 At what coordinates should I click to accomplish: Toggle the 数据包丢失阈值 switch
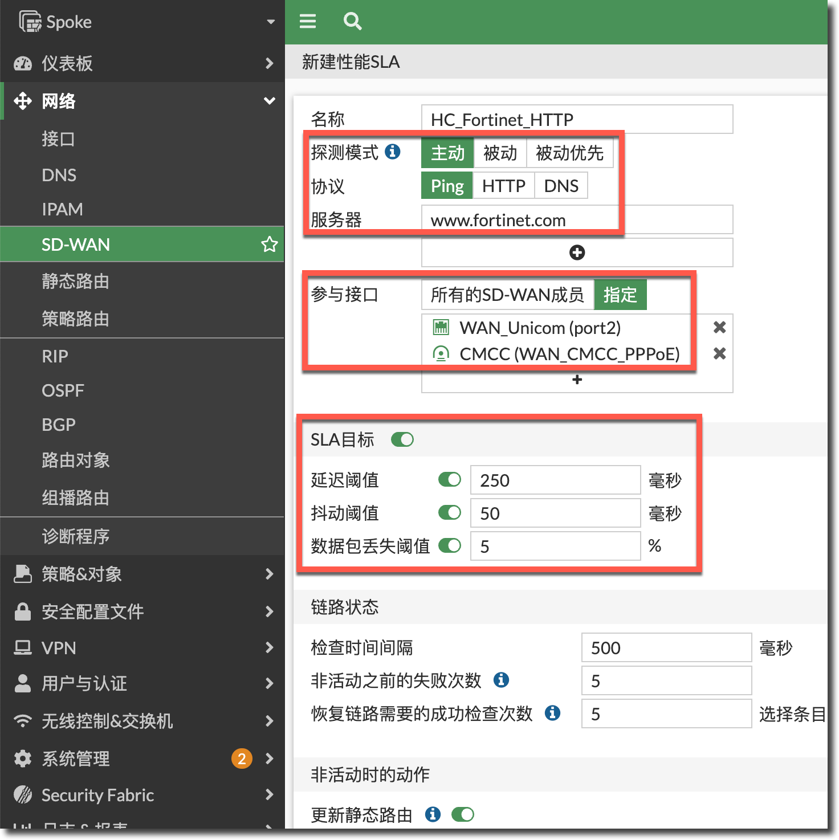[x=450, y=546]
